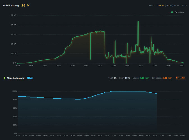The width and height of the screenshot is (189, 140).
Task: Click the 40% battery axis label
Action: [x=15, y=116]
